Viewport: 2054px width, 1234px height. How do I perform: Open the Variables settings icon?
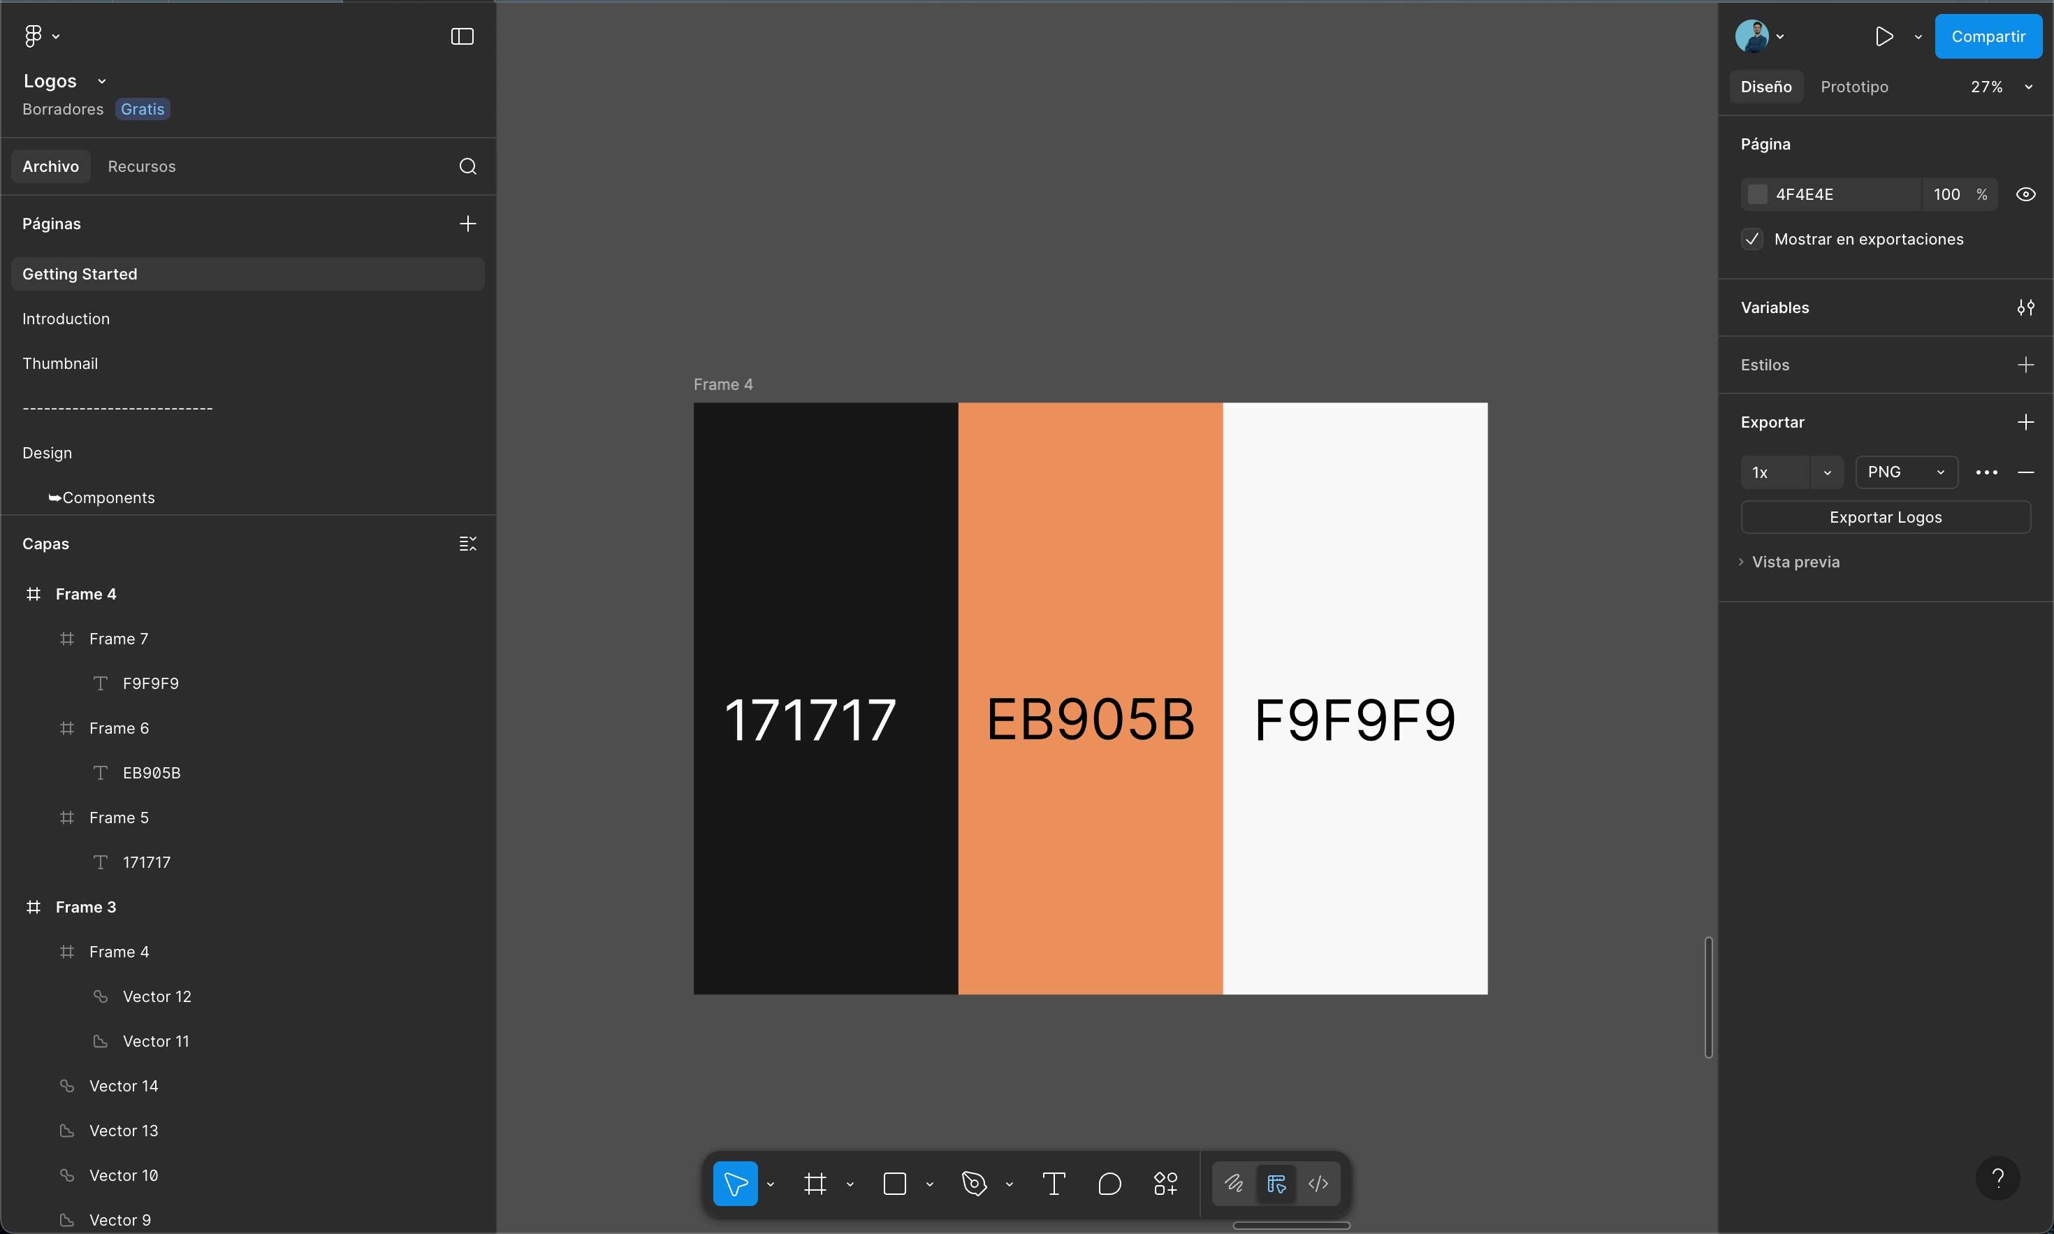2025,307
